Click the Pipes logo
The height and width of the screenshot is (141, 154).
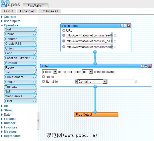click(10, 4)
